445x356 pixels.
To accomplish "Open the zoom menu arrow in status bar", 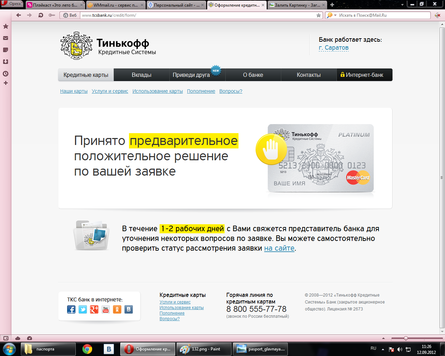I will coord(383,338).
